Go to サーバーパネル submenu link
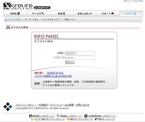 click(x=30, y=19)
